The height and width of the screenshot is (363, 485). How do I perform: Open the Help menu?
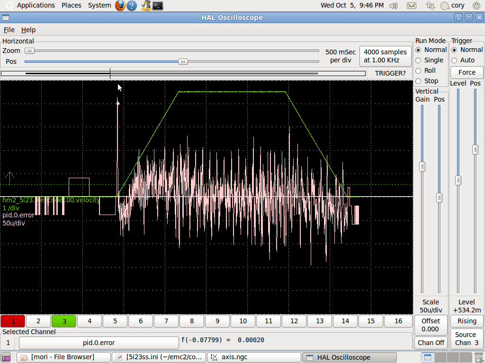point(28,30)
